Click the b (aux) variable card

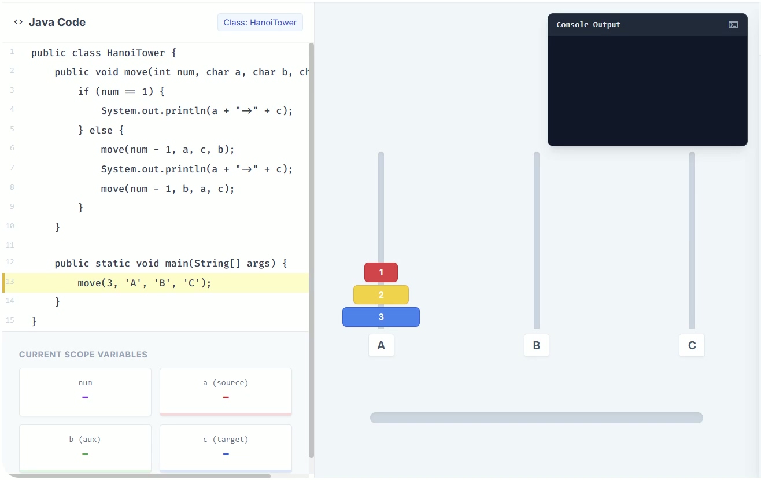85,448
